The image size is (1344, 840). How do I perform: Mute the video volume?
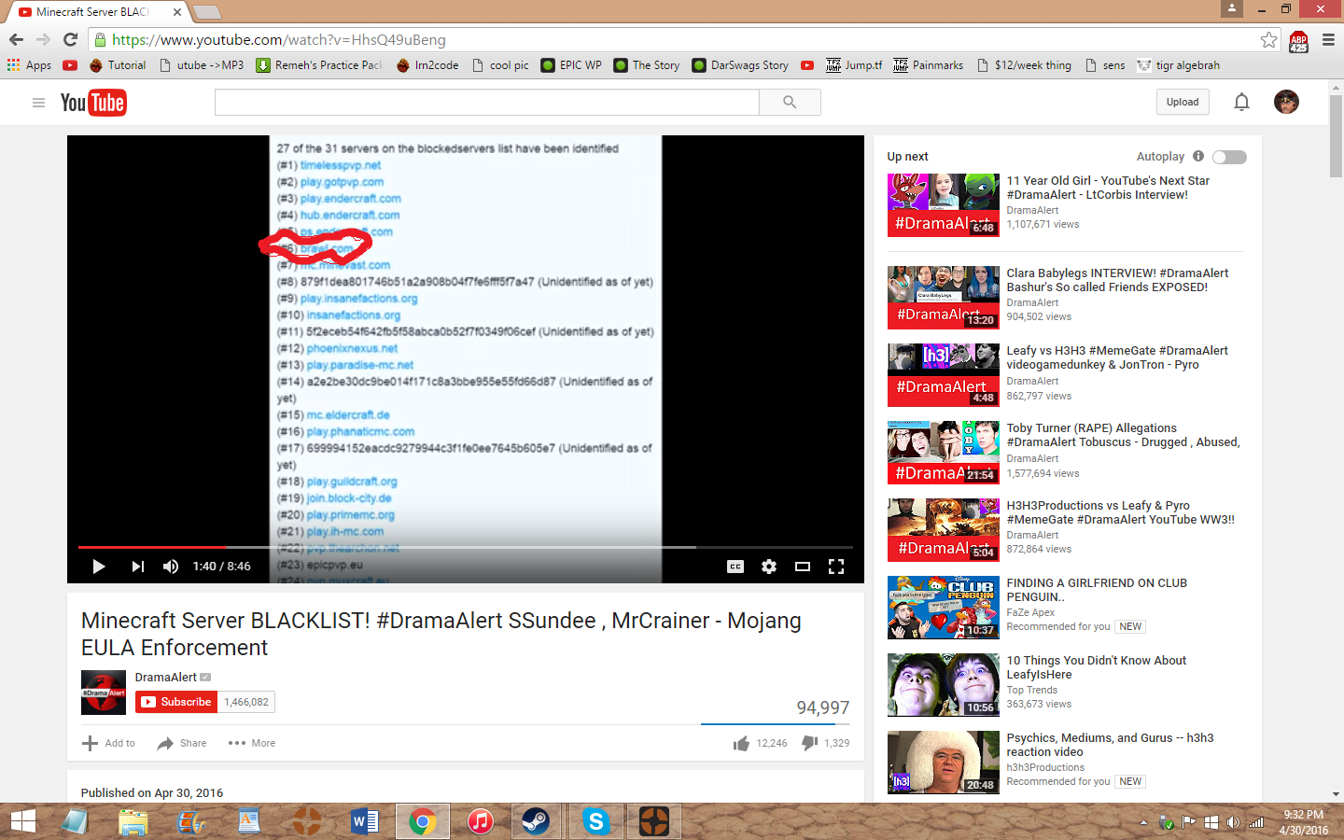[171, 567]
